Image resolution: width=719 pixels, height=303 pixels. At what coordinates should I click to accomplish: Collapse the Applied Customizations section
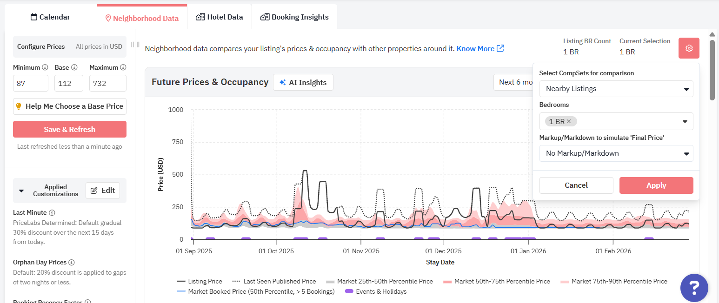pos(21,191)
